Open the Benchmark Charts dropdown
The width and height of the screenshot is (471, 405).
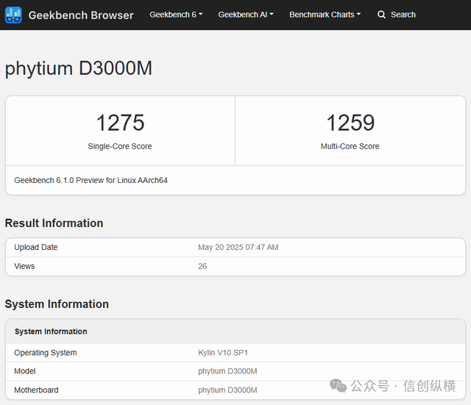click(x=325, y=15)
